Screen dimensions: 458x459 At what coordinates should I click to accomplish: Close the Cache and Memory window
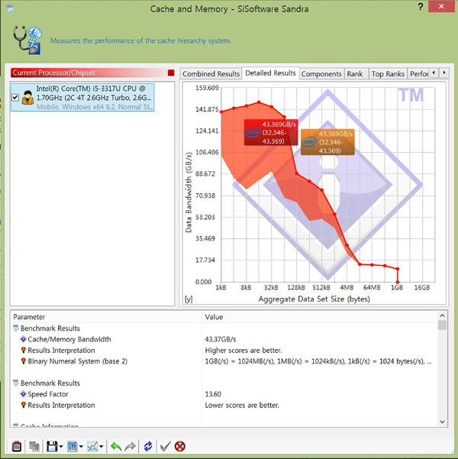441,6
